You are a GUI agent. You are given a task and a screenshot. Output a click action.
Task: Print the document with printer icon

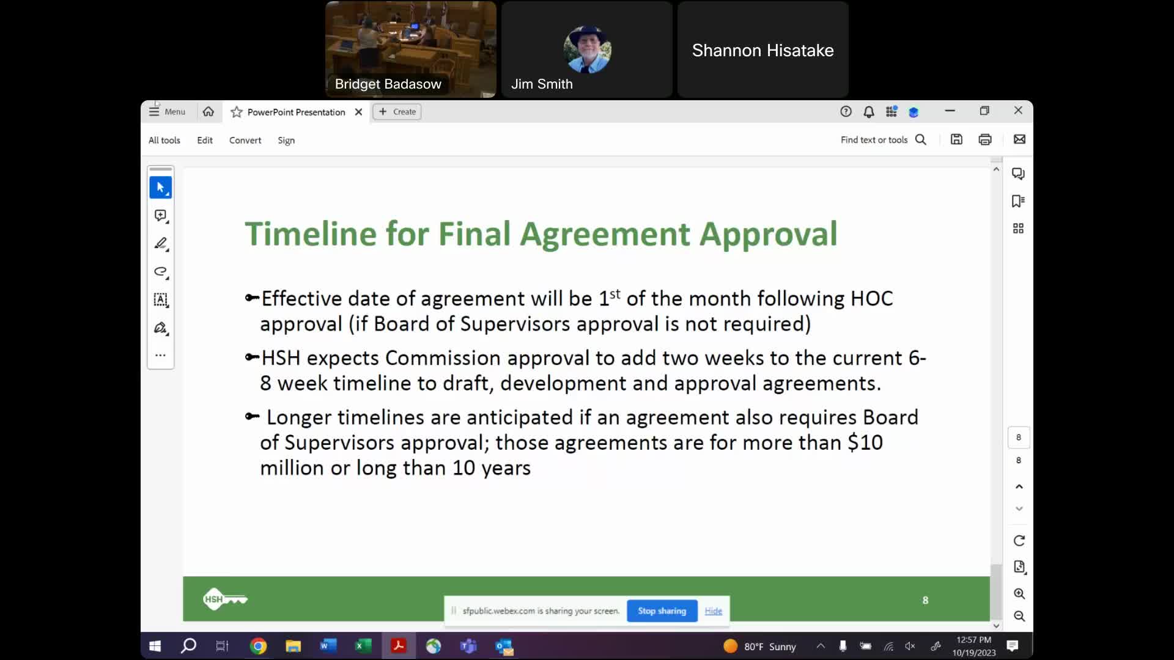pyautogui.click(x=984, y=140)
